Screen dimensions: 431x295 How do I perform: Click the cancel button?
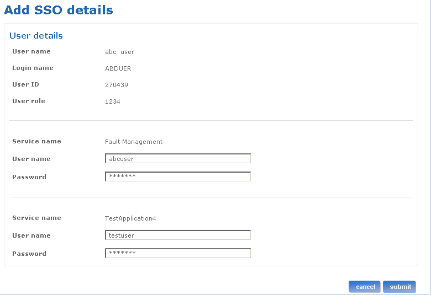[365, 287]
